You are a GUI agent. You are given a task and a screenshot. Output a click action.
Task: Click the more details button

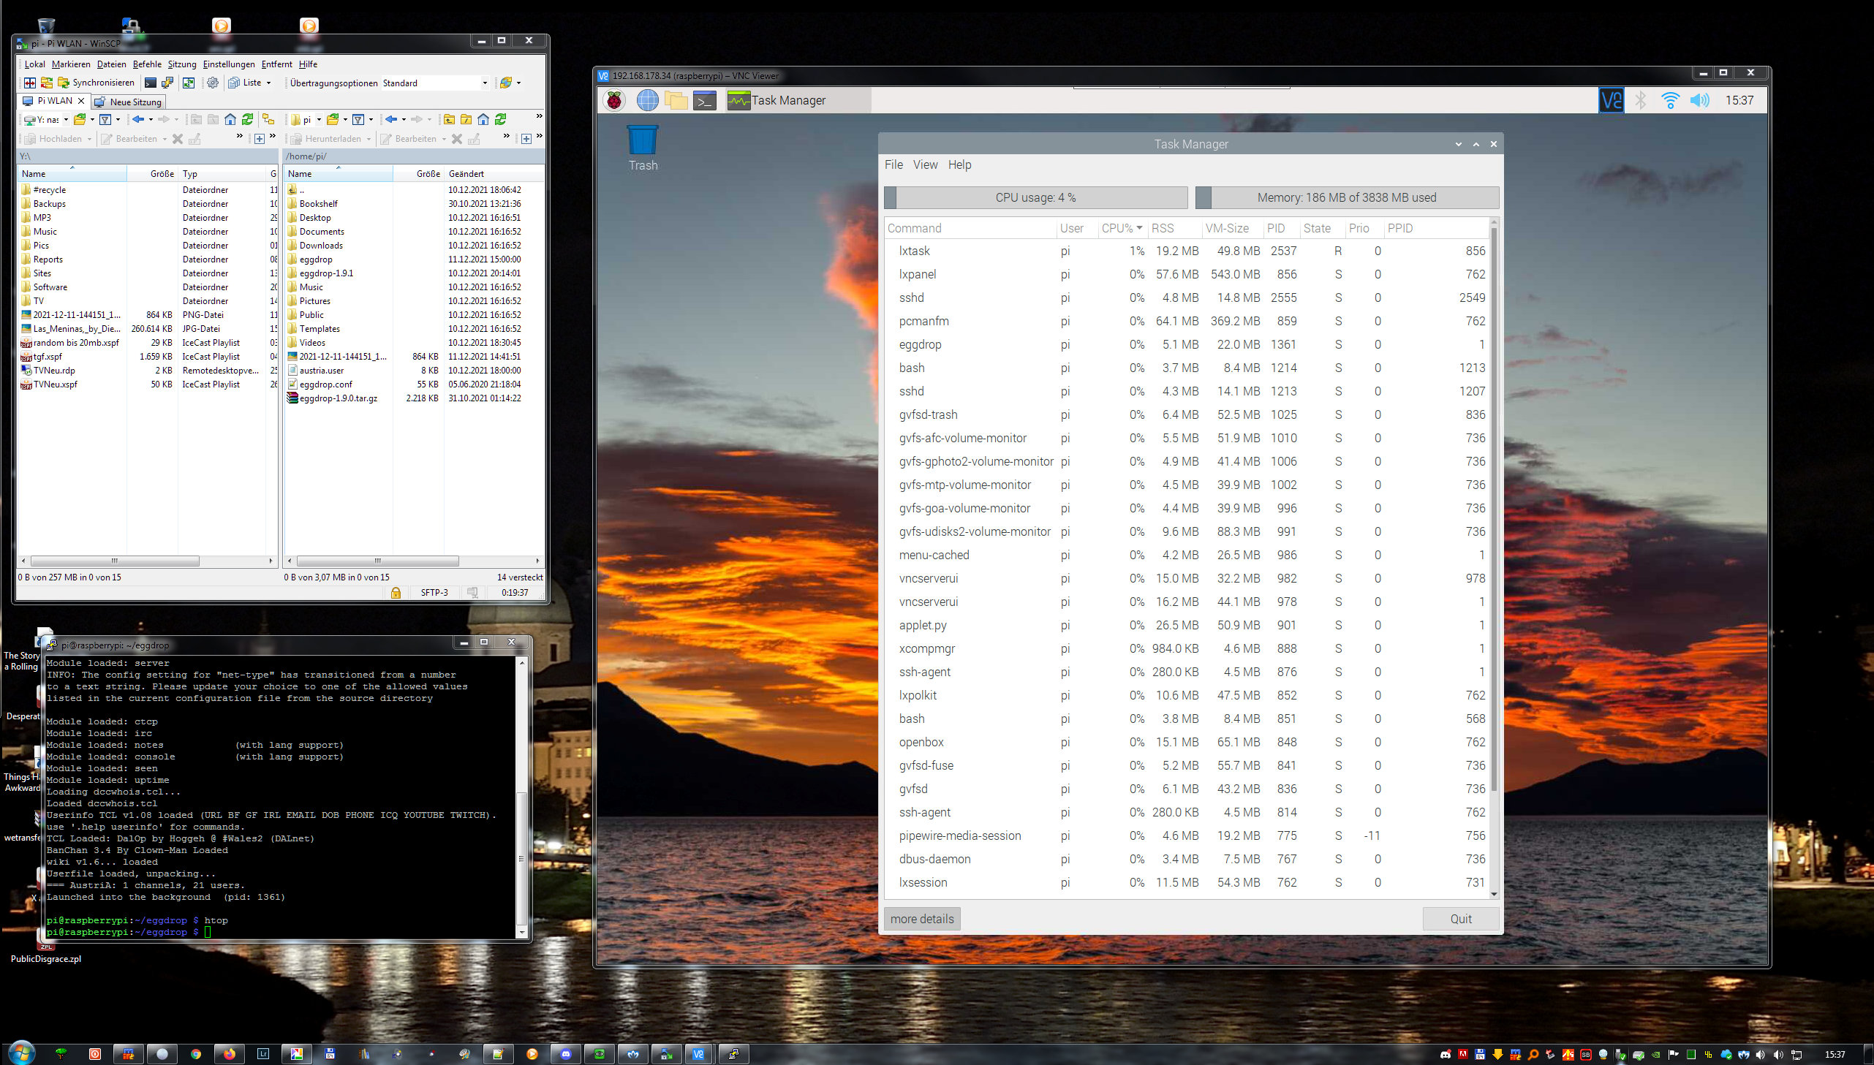click(x=921, y=919)
